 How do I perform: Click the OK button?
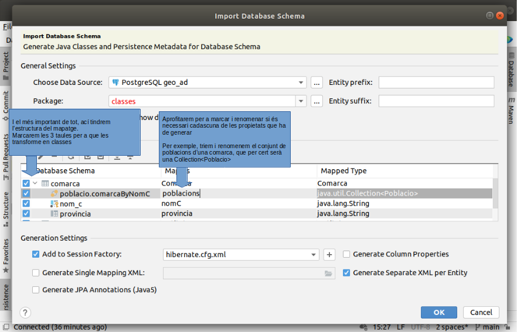(439, 312)
